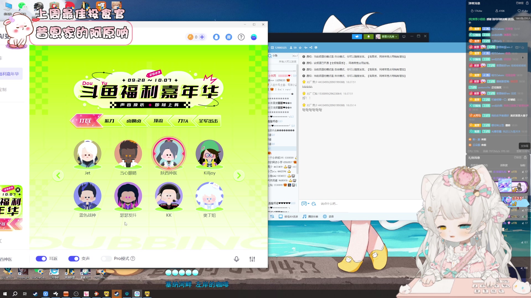
Task: Start recording with the 录音 icon
Action: [x=325, y=216]
